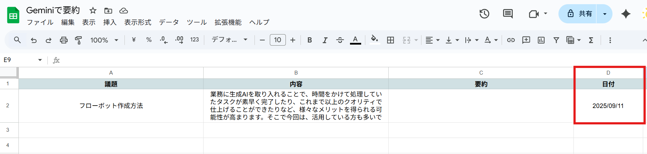Viewport: 647px width, 154px height.
Task: Open the 表示形式 menu
Action: click(x=138, y=22)
